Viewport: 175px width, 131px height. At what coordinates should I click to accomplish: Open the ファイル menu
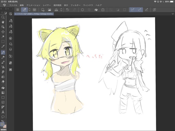[13, 5]
